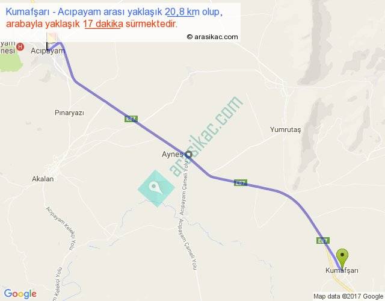The height and width of the screenshot is (301, 385).
Task: Click the E87 road shield near Pınaryazı
Action: pyautogui.click(x=131, y=119)
